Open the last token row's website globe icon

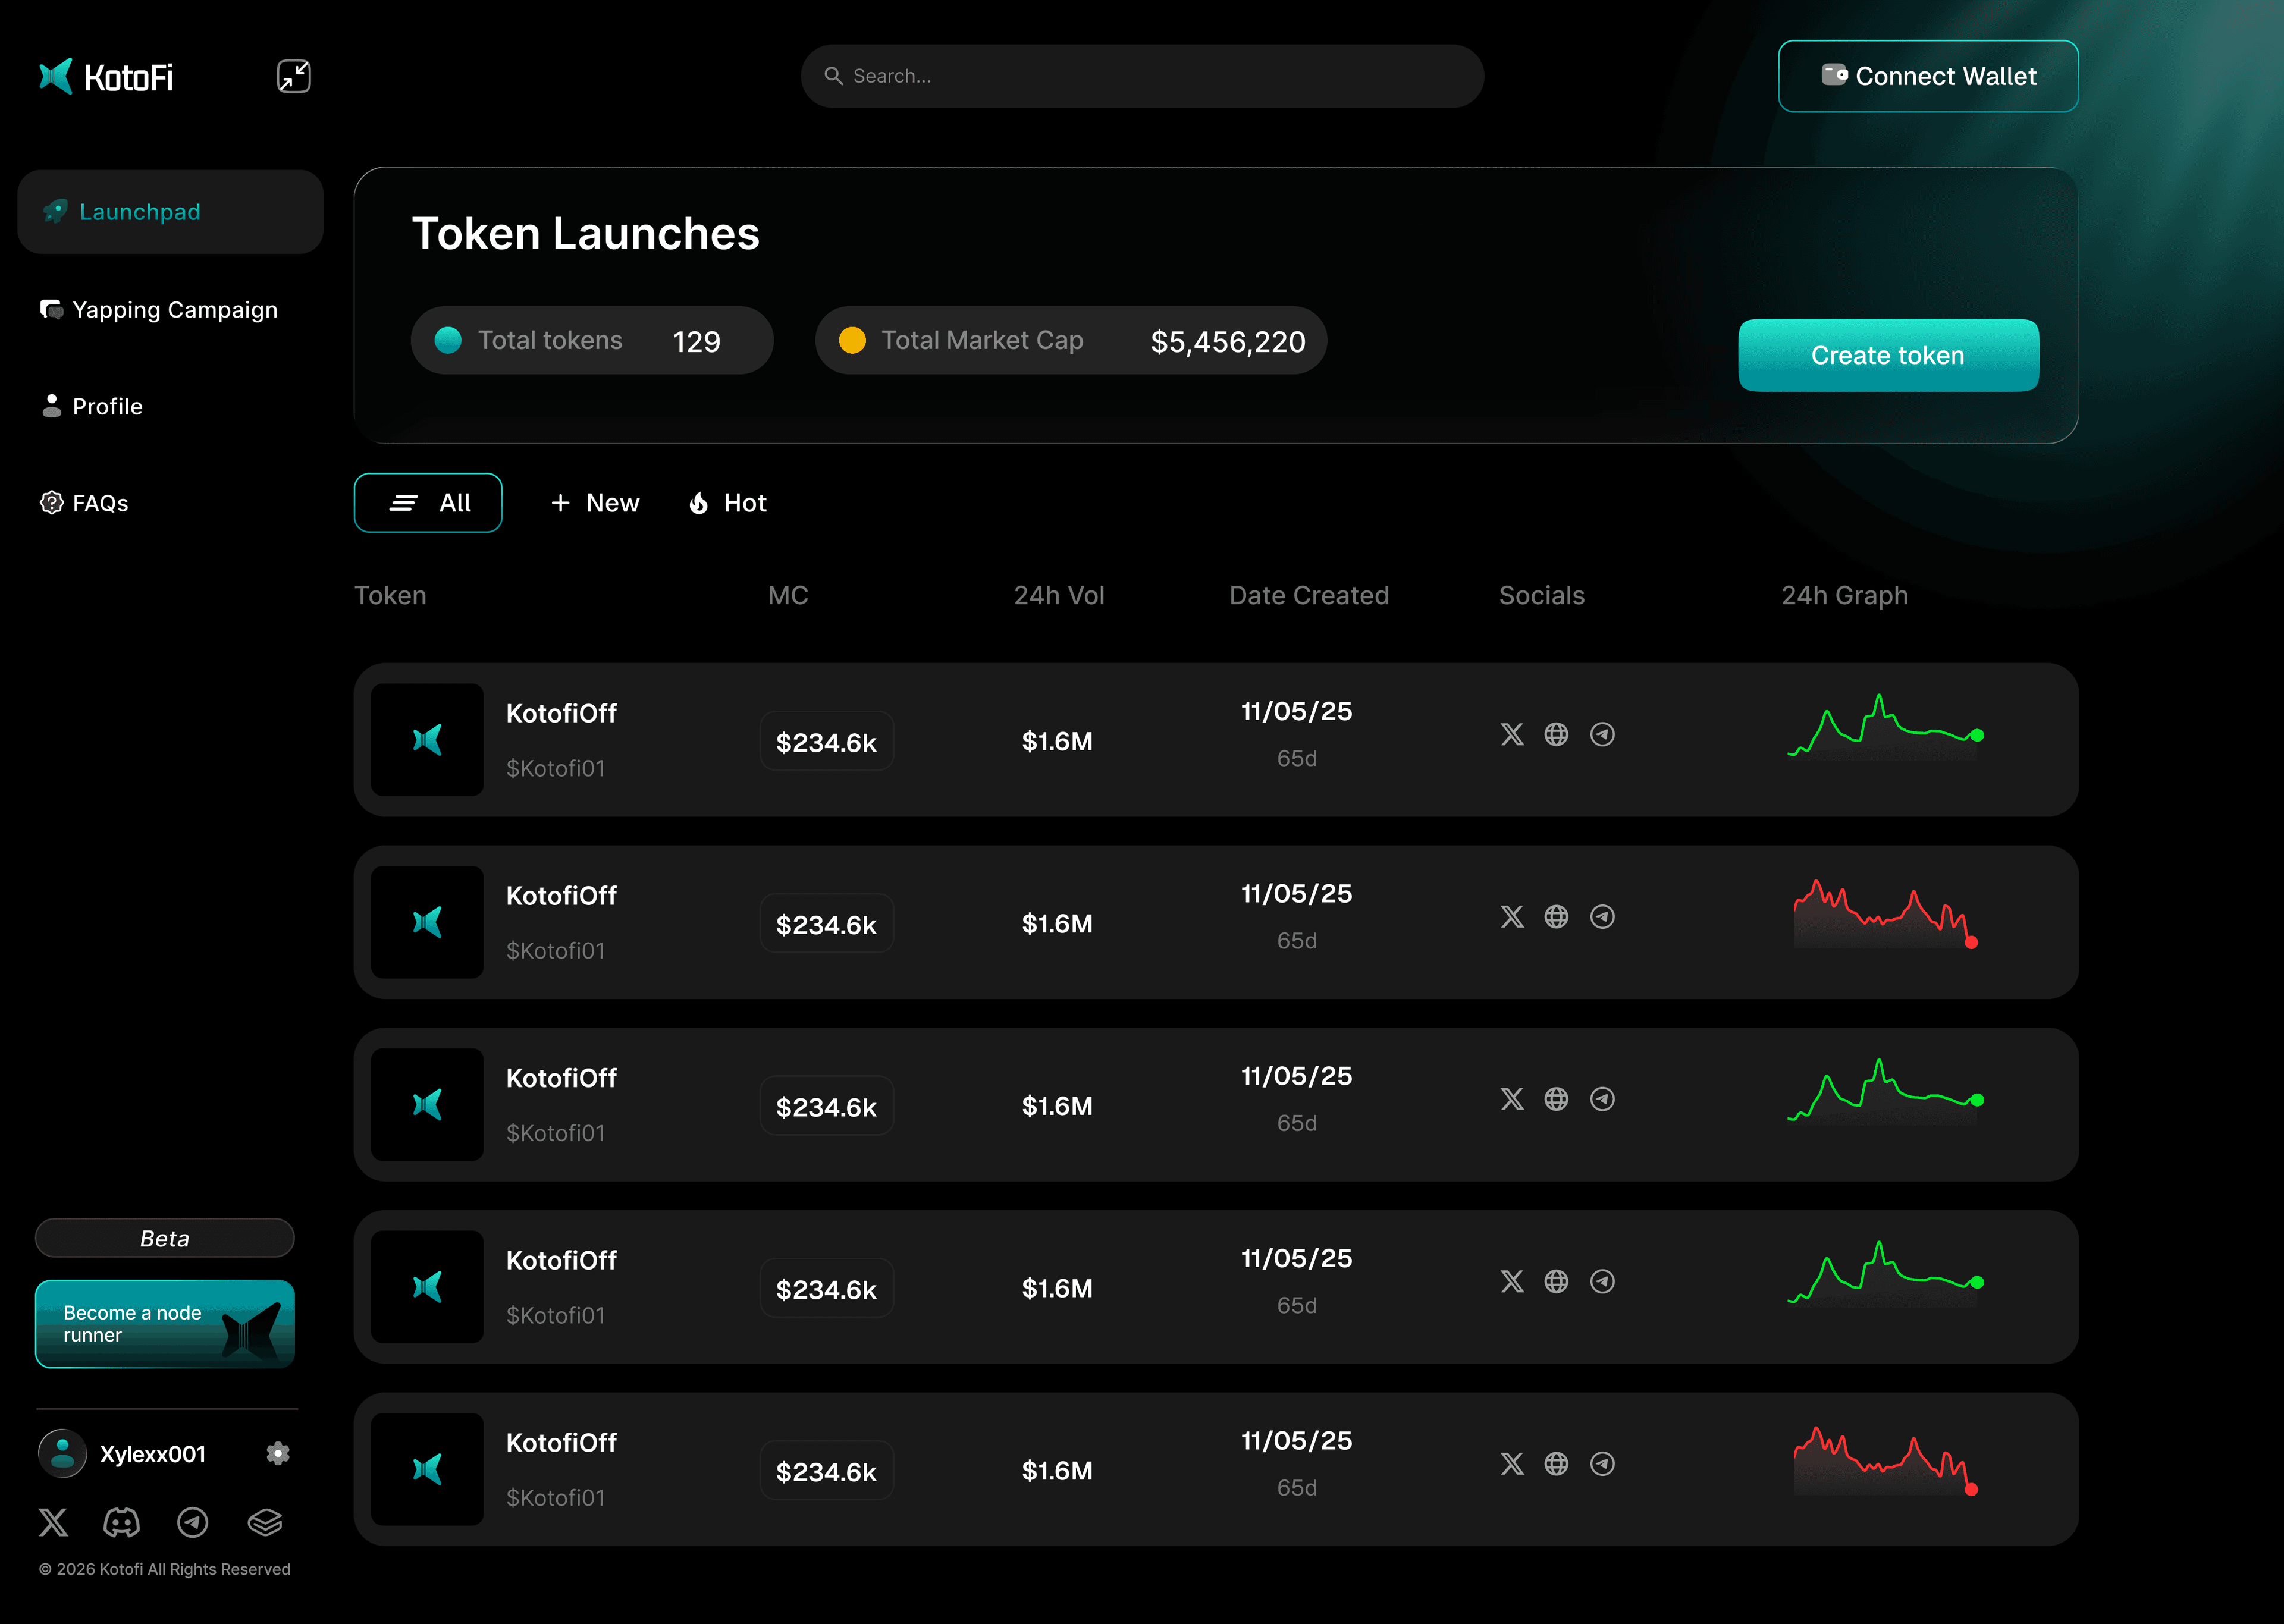coord(1556,1463)
